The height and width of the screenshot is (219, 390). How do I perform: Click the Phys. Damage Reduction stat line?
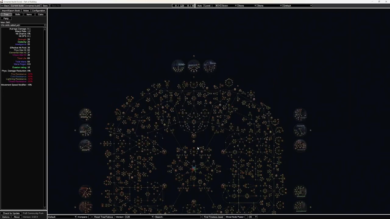click(x=16, y=71)
